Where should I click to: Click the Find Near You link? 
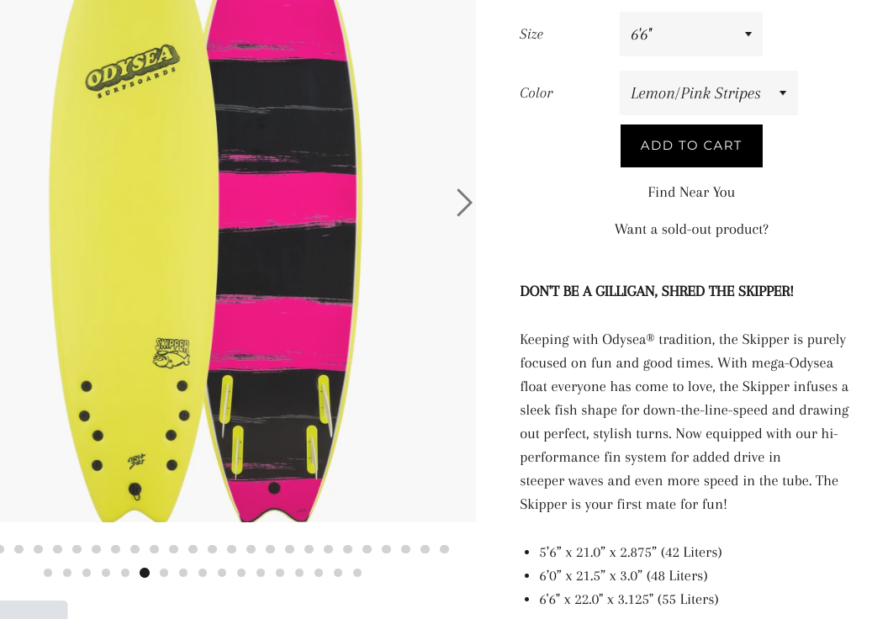coord(691,193)
